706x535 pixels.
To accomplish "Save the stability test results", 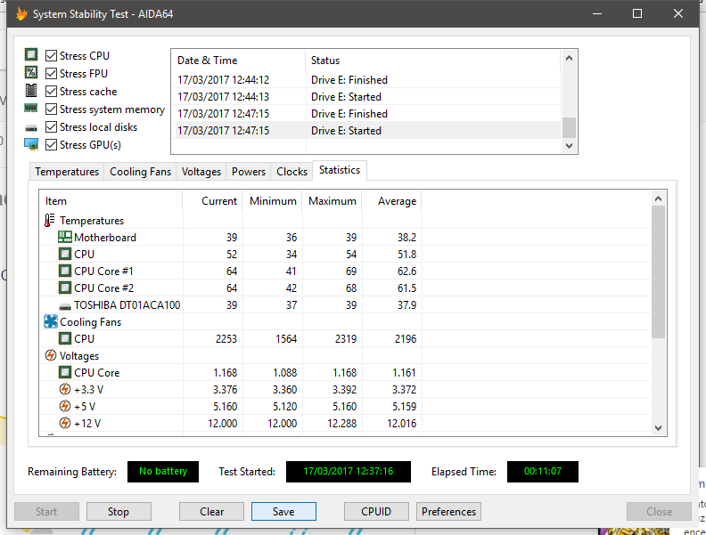I will click(283, 512).
